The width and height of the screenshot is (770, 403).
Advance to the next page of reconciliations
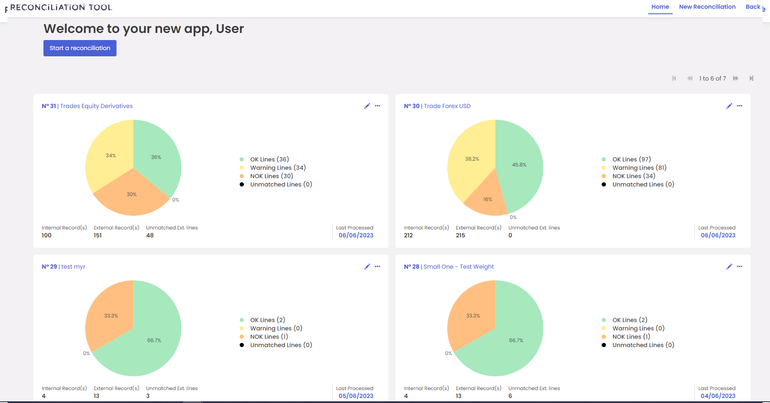click(736, 78)
